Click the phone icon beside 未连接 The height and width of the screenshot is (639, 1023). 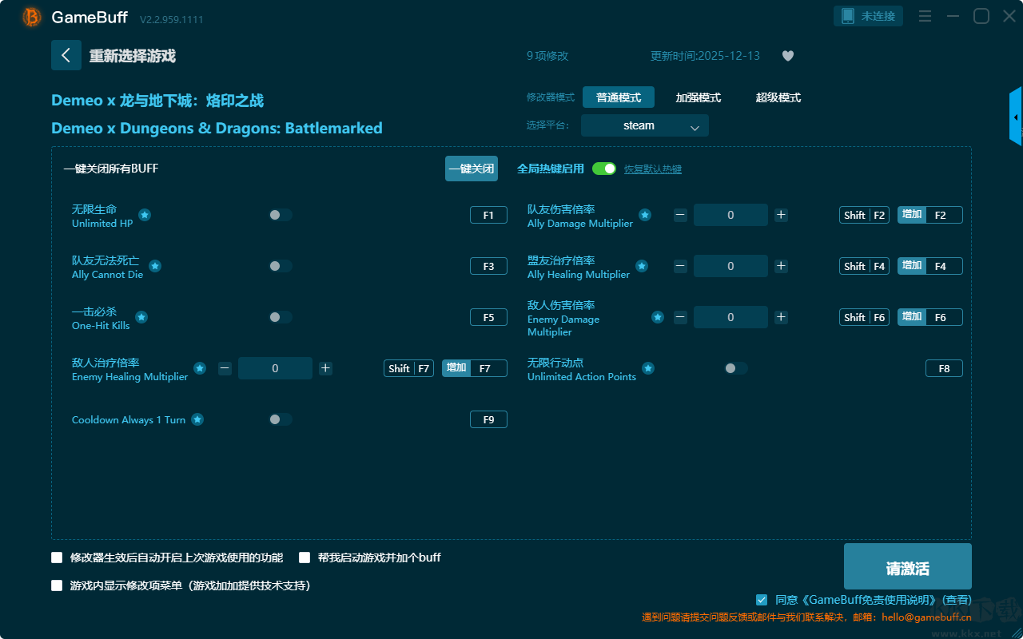click(x=848, y=16)
